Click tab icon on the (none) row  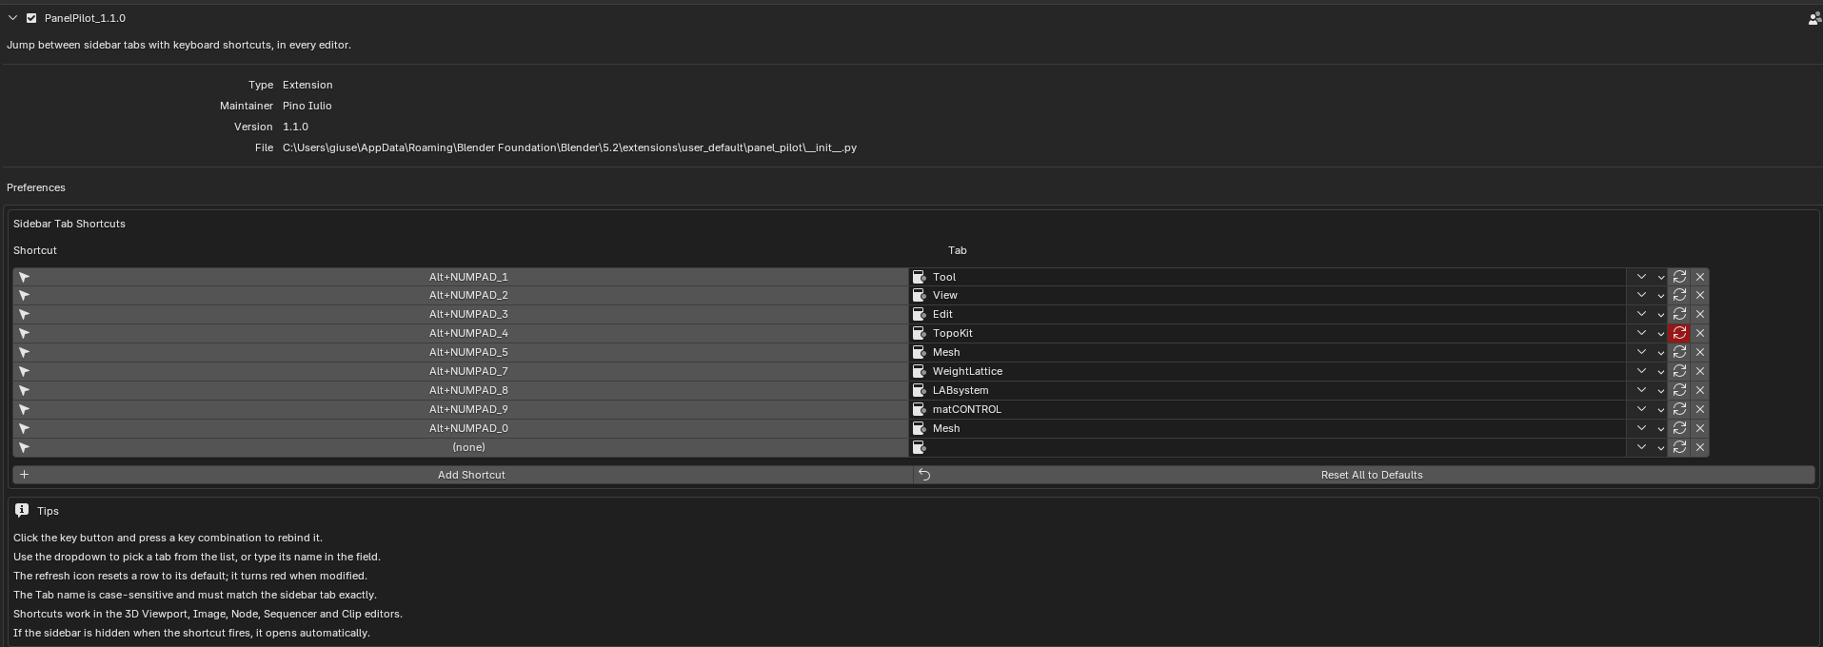click(920, 447)
